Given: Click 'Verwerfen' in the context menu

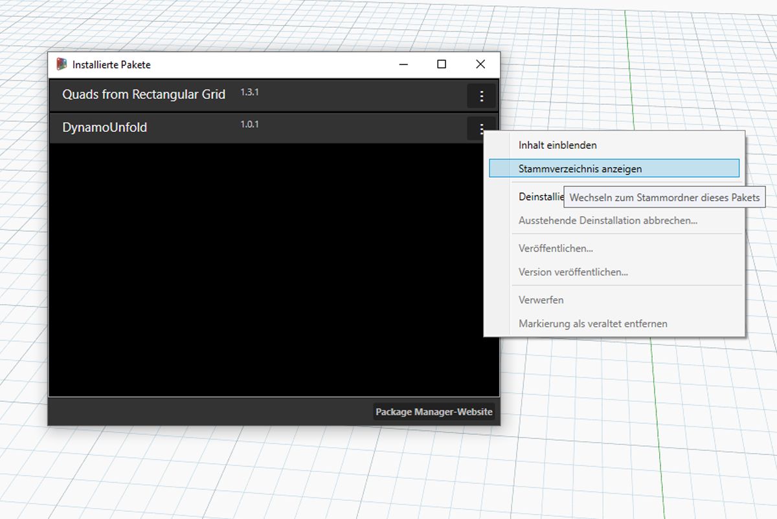Looking at the screenshot, I should tap(541, 300).
